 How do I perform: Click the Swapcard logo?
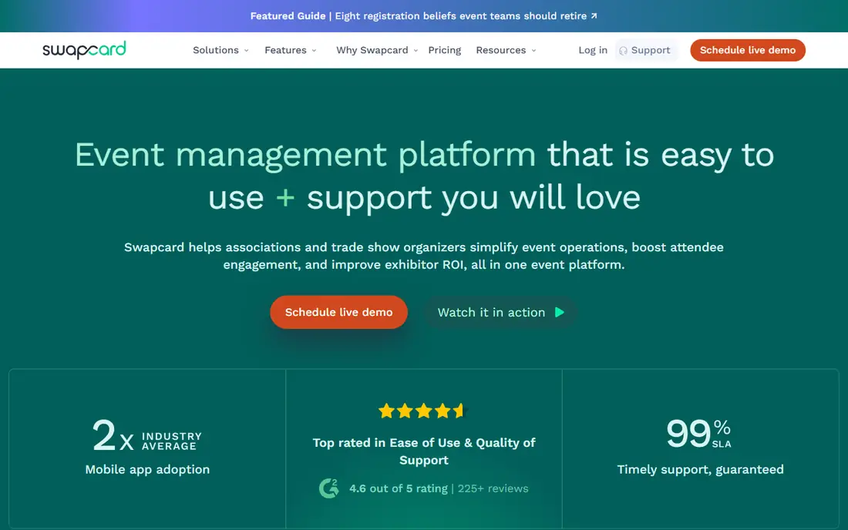pos(84,50)
